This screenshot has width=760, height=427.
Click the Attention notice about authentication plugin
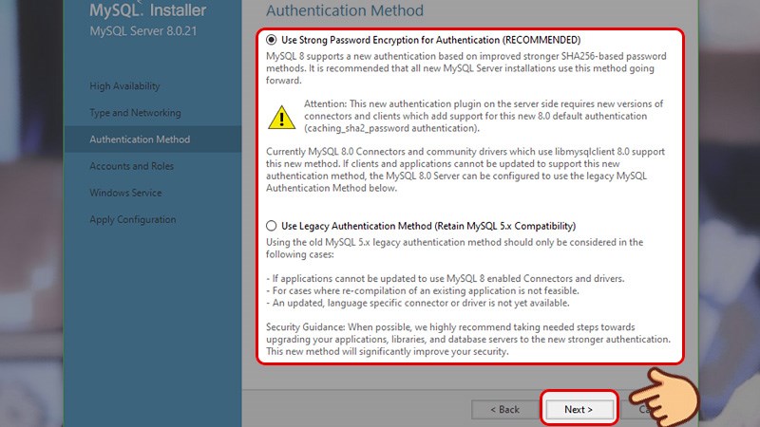pyautogui.click(x=484, y=116)
